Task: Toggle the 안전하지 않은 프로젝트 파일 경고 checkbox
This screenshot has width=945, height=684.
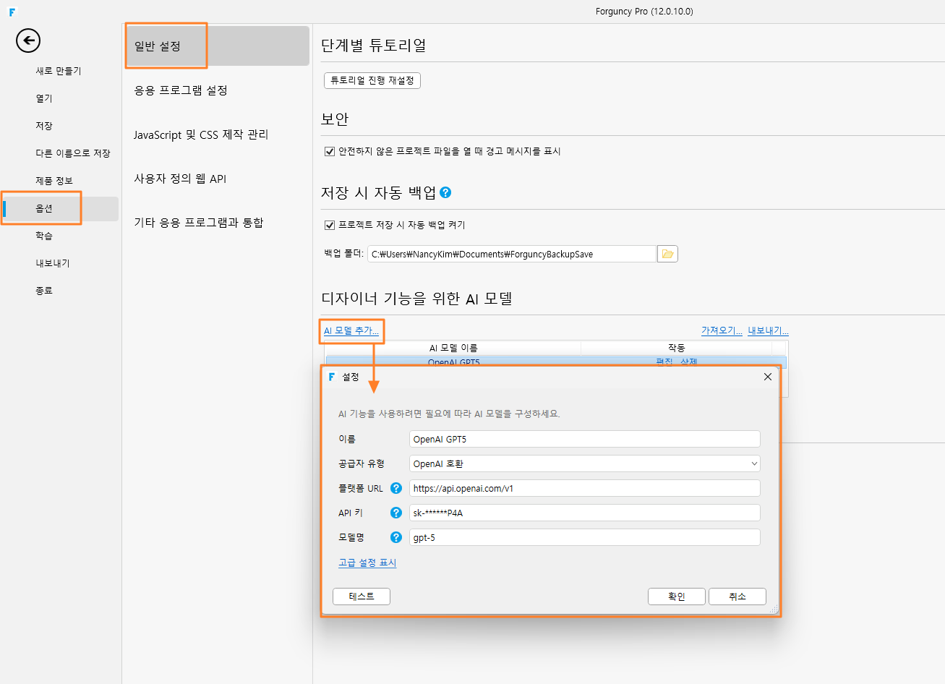Action: tap(330, 151)
